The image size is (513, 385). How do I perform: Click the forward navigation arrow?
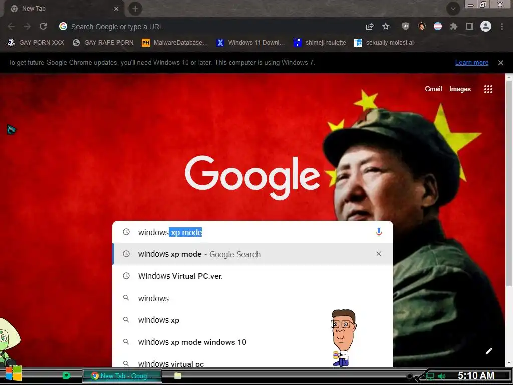click(x=27, y=26)
